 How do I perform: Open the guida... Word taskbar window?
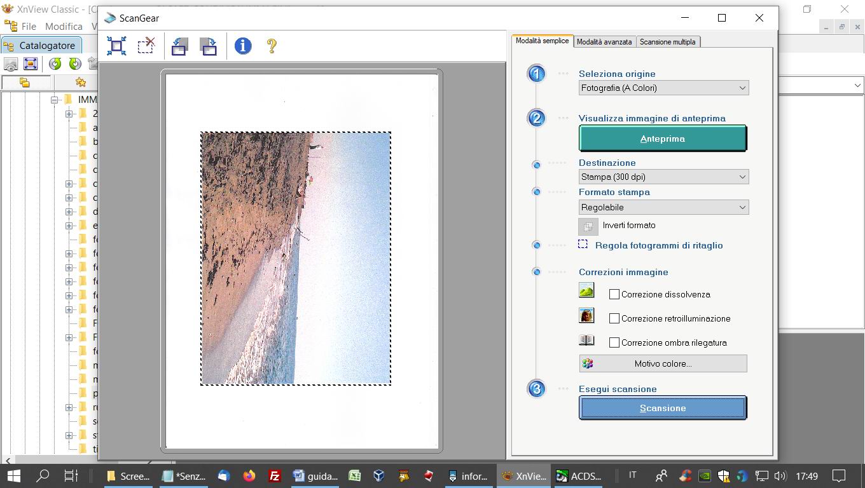pyautogui.click(x=315, y=475)
